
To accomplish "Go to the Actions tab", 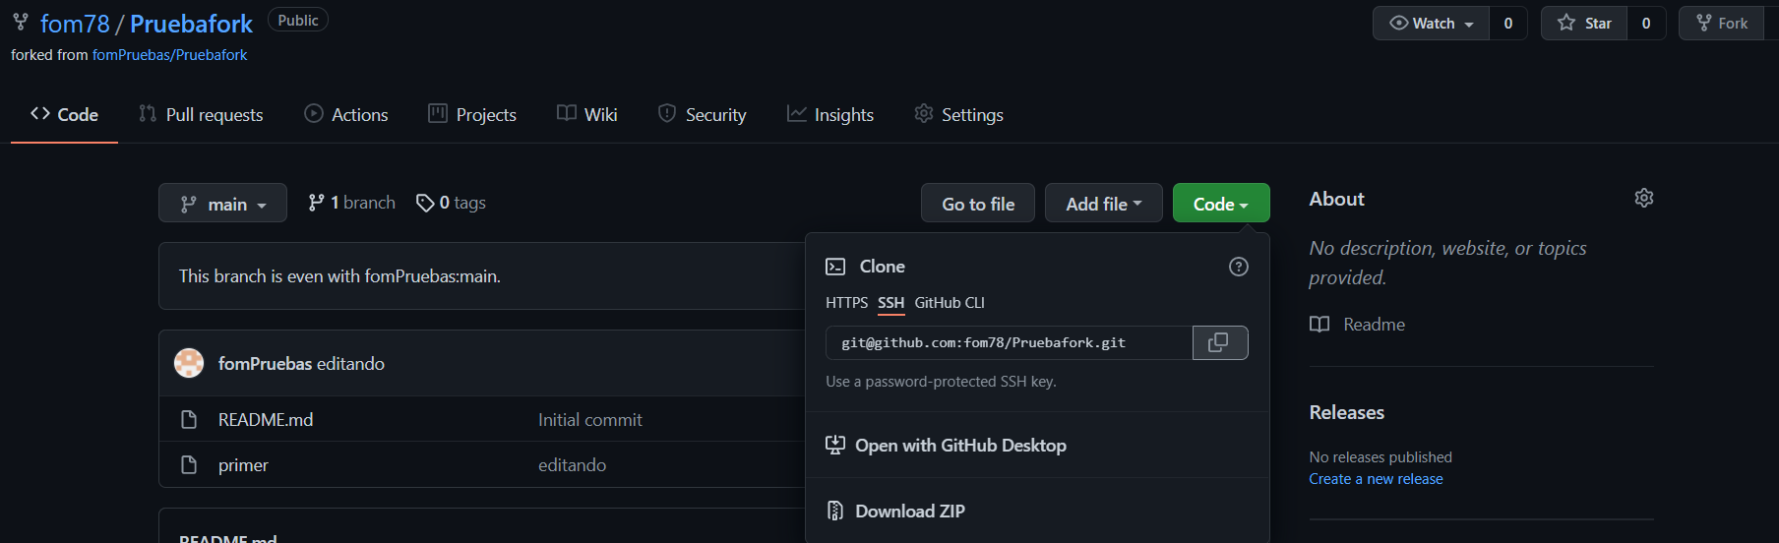I will click(x=346, y=115).
